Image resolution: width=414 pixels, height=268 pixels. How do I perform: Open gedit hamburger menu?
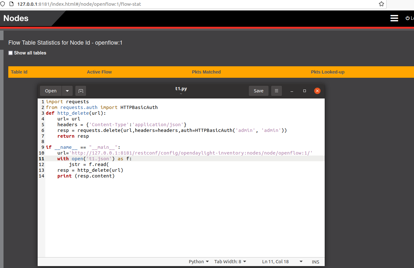click(277, 91)
